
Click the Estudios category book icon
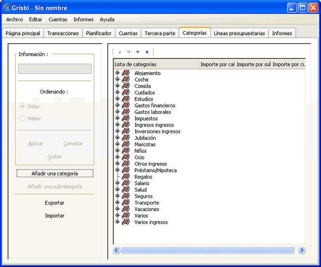point(126,99)
